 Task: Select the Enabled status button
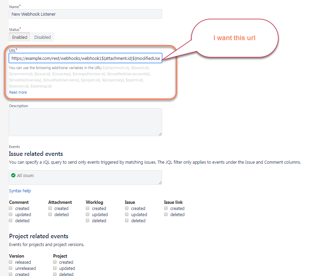coord(19,37)
